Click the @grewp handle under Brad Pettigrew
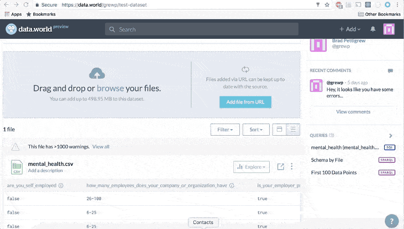The height and width of the screenshot is (229, 404). click(341, 46)
